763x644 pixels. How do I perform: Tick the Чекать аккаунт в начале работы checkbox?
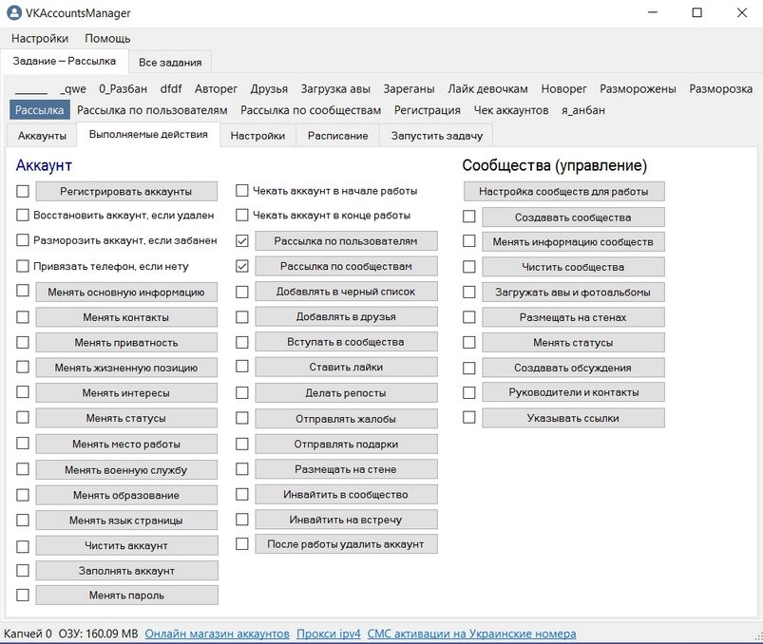242,191
